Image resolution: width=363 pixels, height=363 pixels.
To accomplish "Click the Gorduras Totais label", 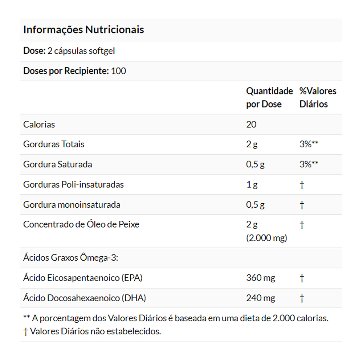I will [x=54, y=144].
